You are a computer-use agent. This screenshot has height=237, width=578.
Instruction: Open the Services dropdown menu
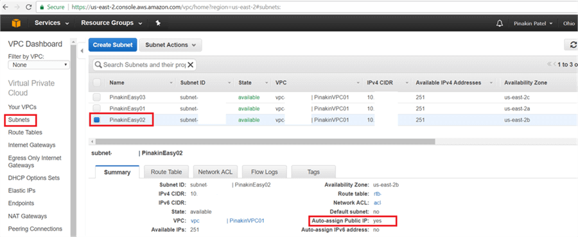click(51, 23)
